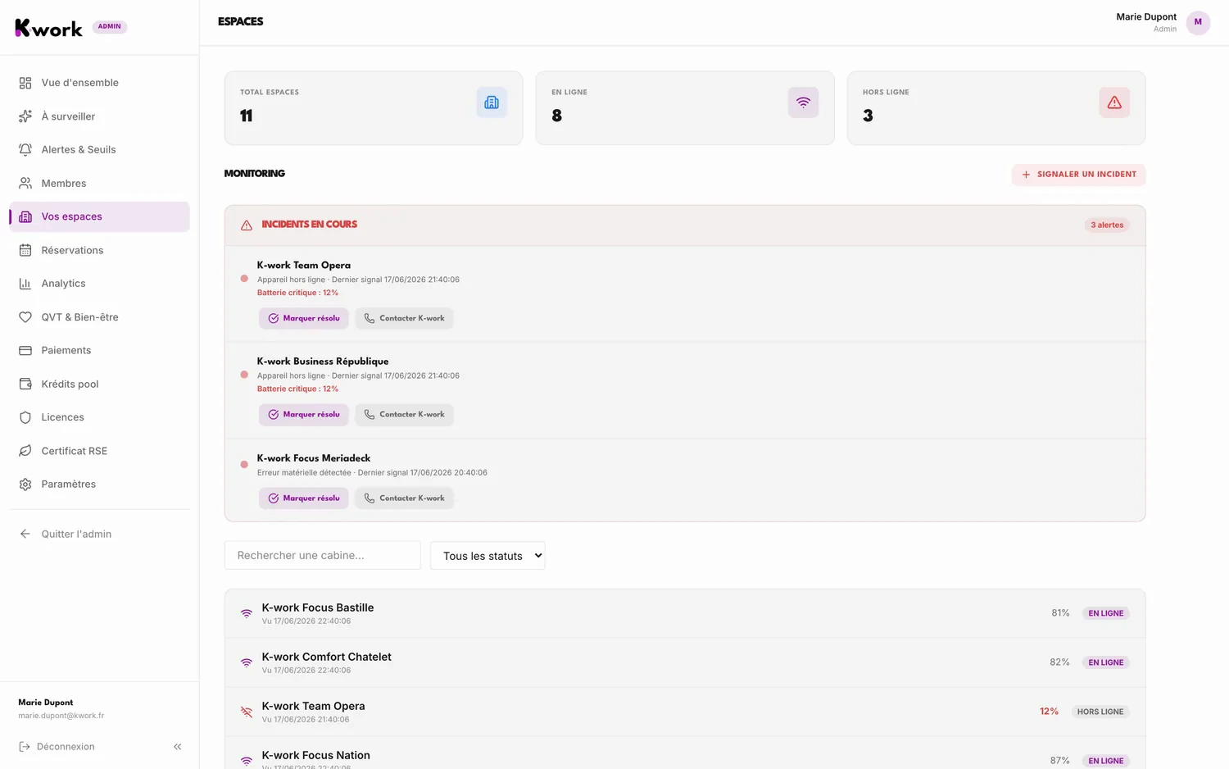Collapse the sidebar with double chevron

tap(178, 747)
